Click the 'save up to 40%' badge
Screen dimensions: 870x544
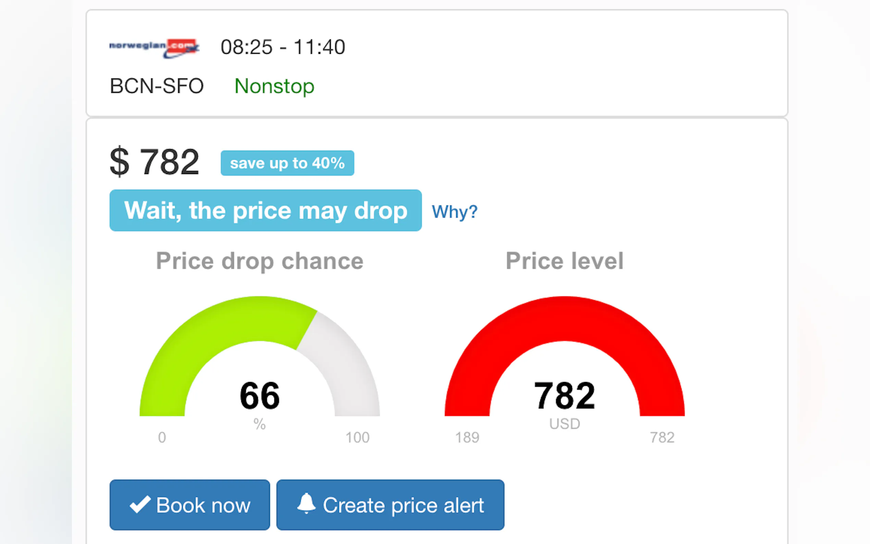[x=287, y=163]
